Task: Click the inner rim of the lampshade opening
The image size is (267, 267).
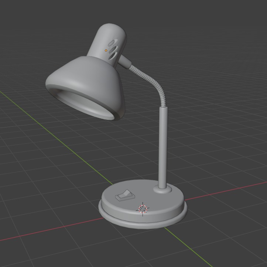Action: click(86, 106)
